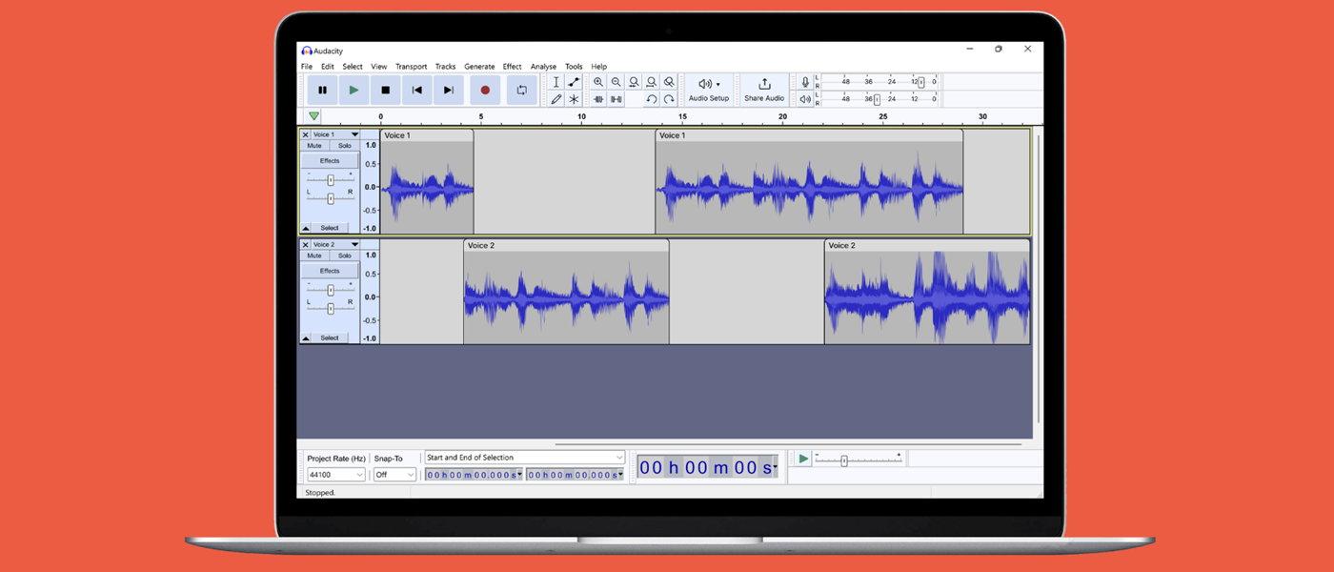Click Select button on Voice 1 track

[x=330, y=228]
